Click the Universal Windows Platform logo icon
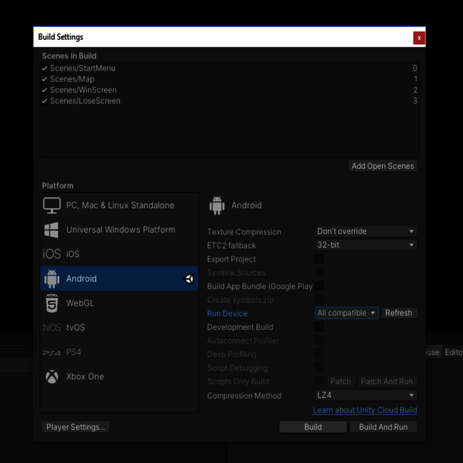The height and width of the screenshot is (463, 463). point(51,230)
